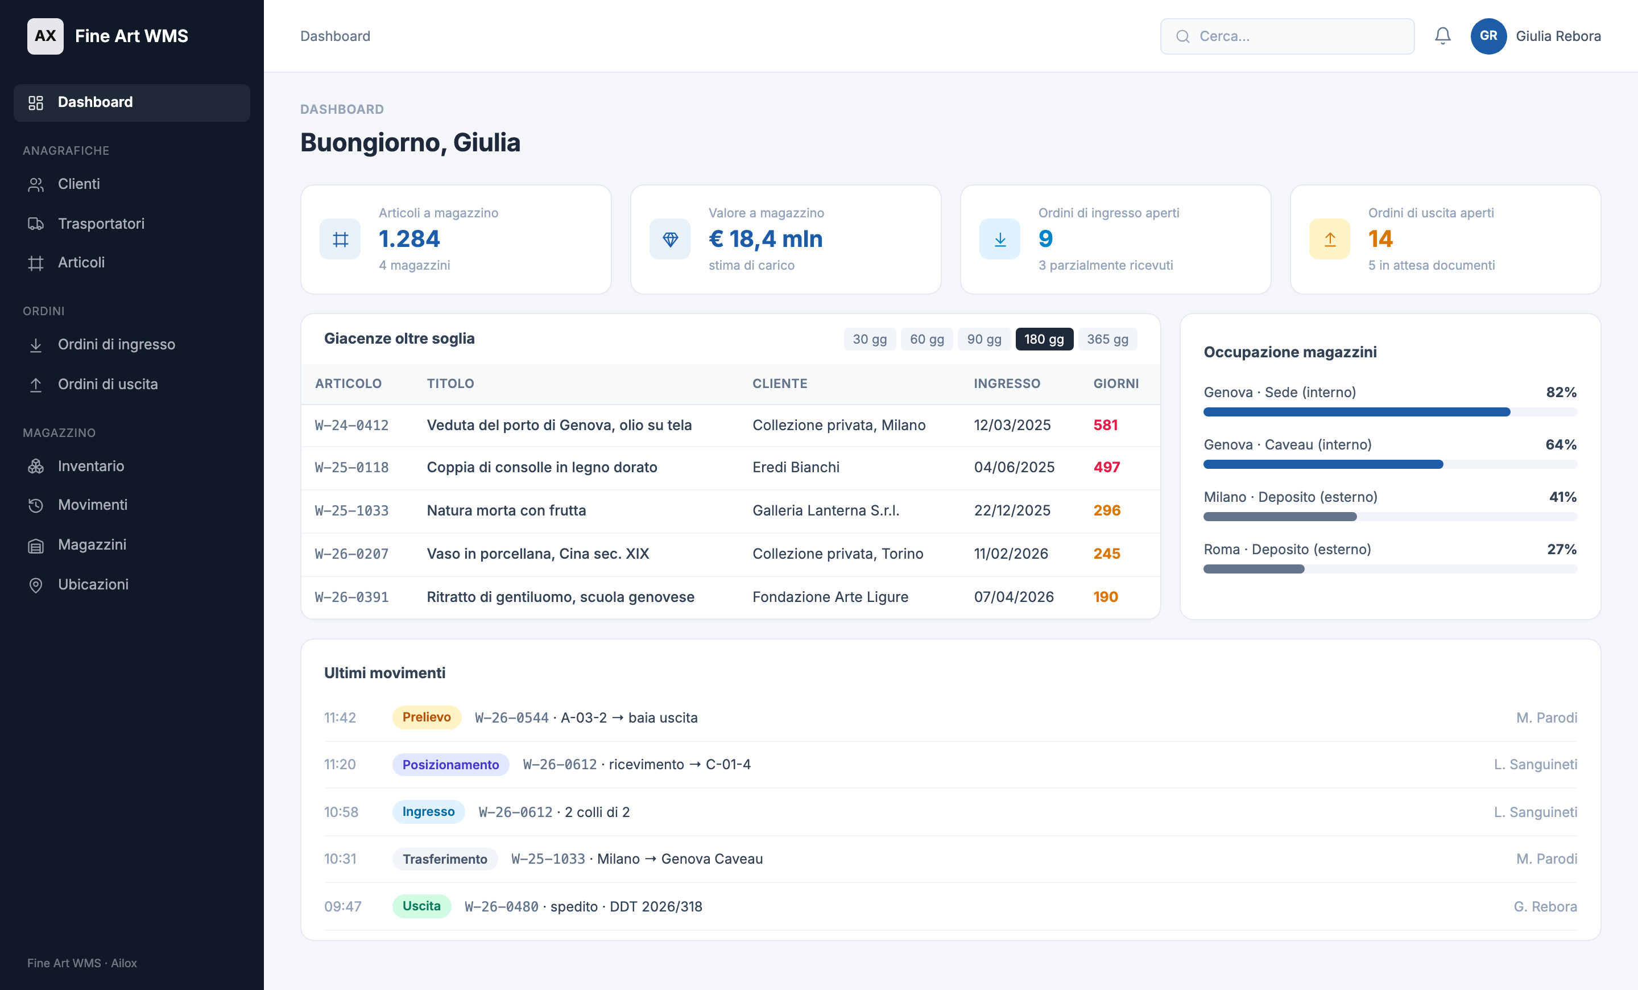Select the 60 gg threshold filter

click(x=926, y=339)
